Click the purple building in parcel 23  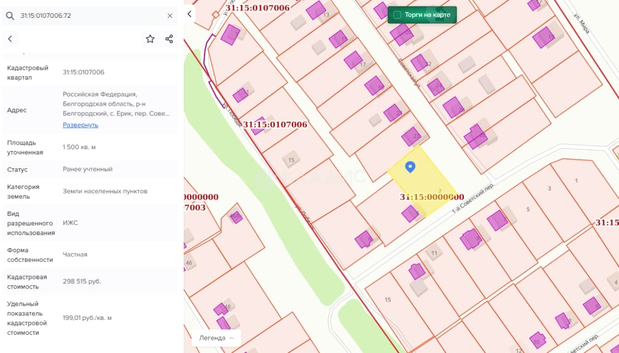411,136
